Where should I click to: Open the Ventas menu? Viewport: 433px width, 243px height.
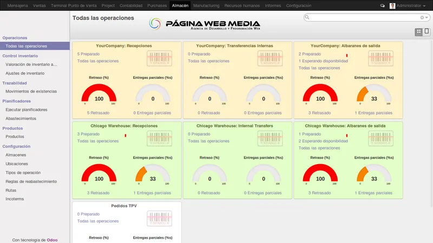pos(39,5)
